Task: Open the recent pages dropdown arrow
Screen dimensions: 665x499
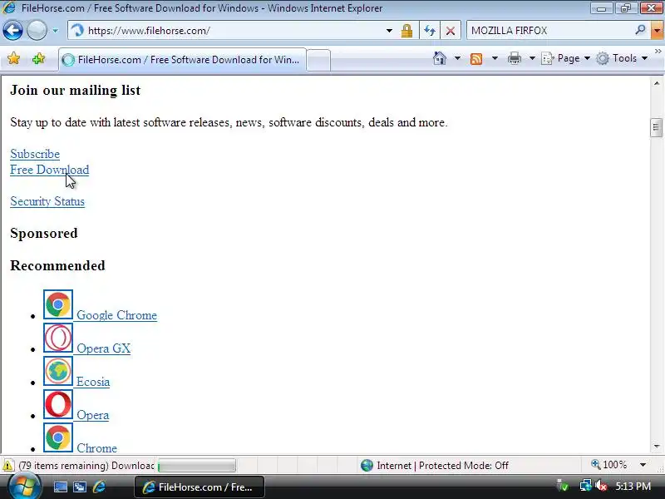Action: click(55, 31)
